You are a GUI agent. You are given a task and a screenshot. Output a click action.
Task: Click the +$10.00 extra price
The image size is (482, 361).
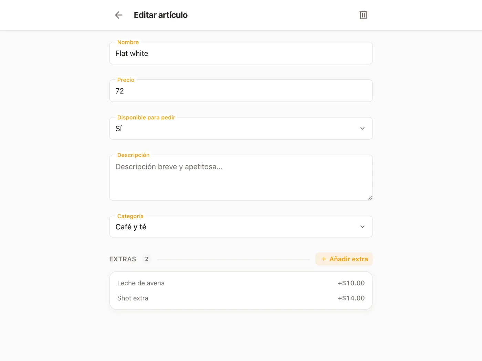coord(351,283)
